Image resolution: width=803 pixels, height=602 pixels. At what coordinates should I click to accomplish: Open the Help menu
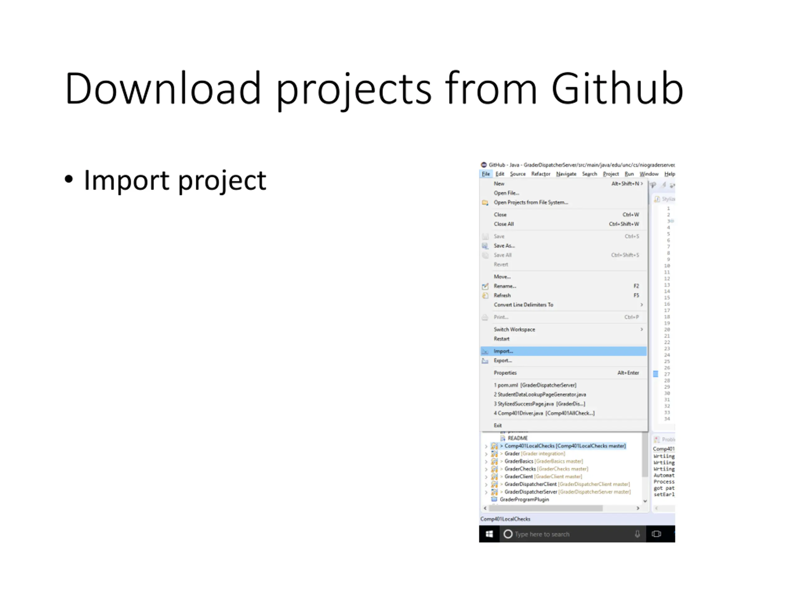coord(670,174)
